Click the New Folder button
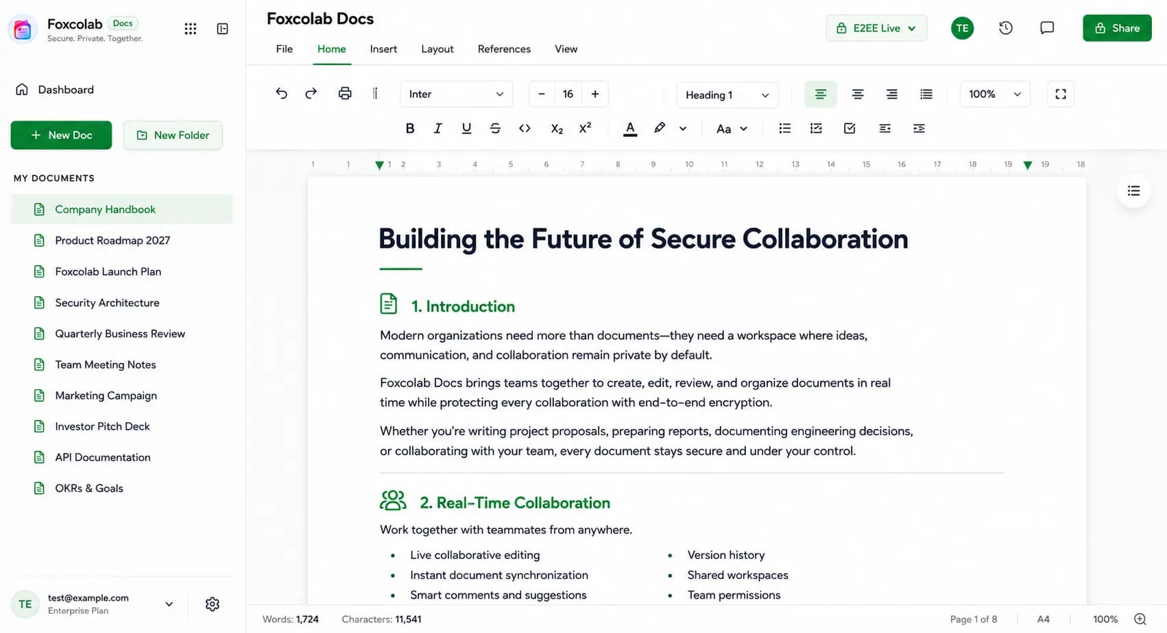 pyautogui.click(x=173, y=136)
